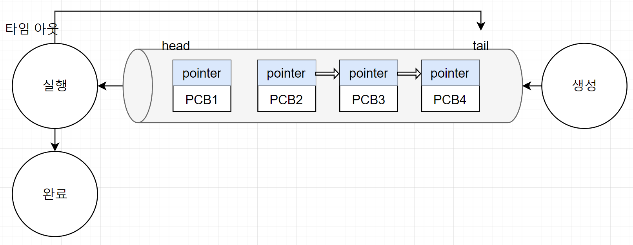Click the pointer cell above PCB1
The image size is (633, 245).
pyautogui.click(x=202, y=73)
